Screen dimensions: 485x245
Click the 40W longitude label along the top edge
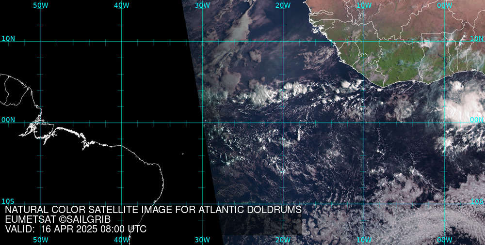click(x=121, y=5)
